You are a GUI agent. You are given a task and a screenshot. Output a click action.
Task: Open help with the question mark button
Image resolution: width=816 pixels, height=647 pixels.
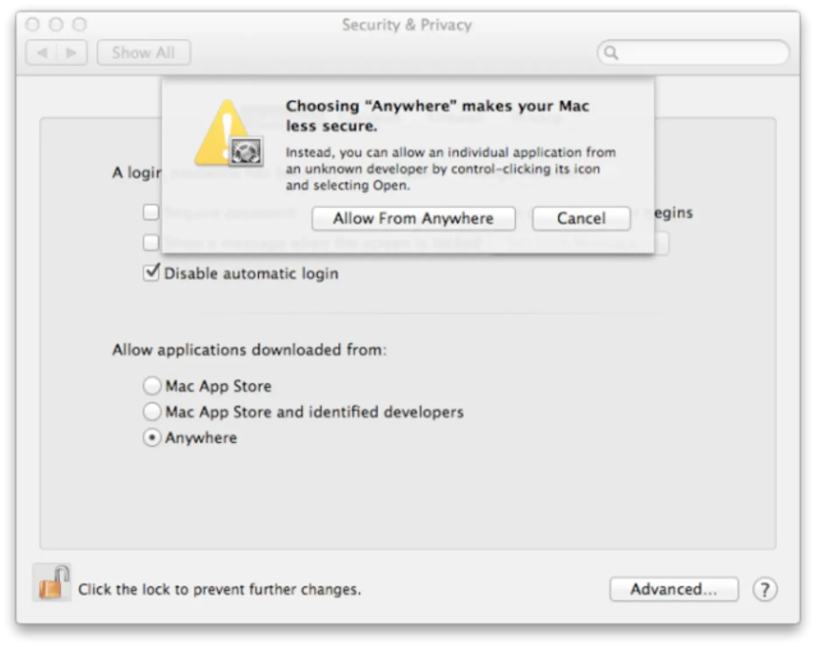pos(765,589)
